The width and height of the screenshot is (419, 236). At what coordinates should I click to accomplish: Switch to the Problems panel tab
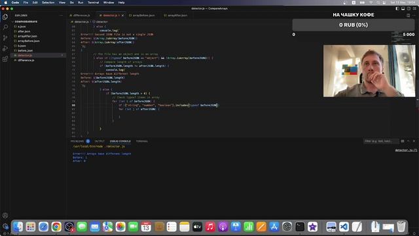(x=77, y=141)
